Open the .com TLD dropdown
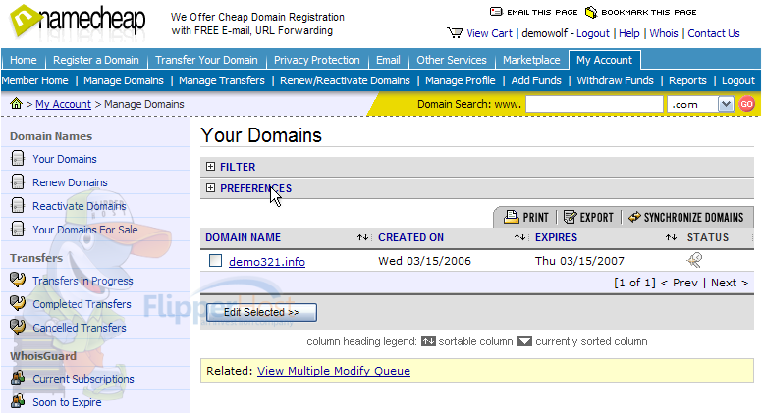 (x=726, y=104)
